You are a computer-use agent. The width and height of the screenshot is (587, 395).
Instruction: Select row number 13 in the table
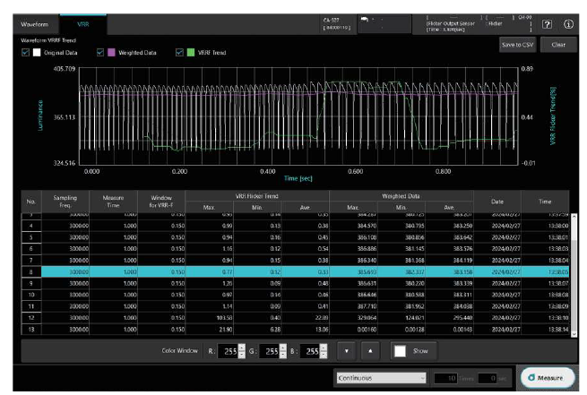[x=296, y=330]
